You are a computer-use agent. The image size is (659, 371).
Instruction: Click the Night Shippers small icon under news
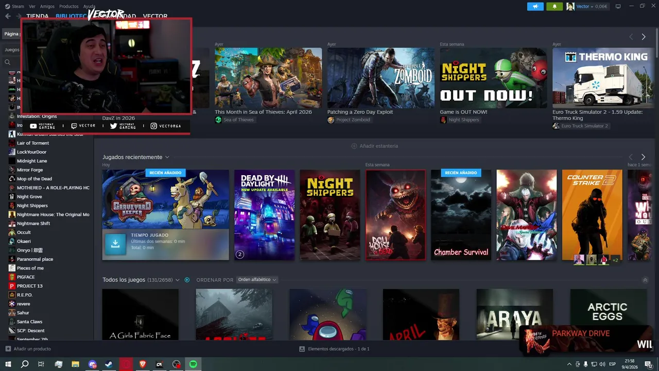coord(443,120)
